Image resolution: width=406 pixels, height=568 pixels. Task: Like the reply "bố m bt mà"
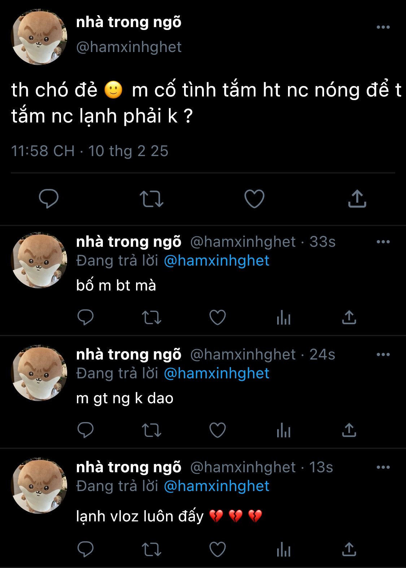(218, 318)
